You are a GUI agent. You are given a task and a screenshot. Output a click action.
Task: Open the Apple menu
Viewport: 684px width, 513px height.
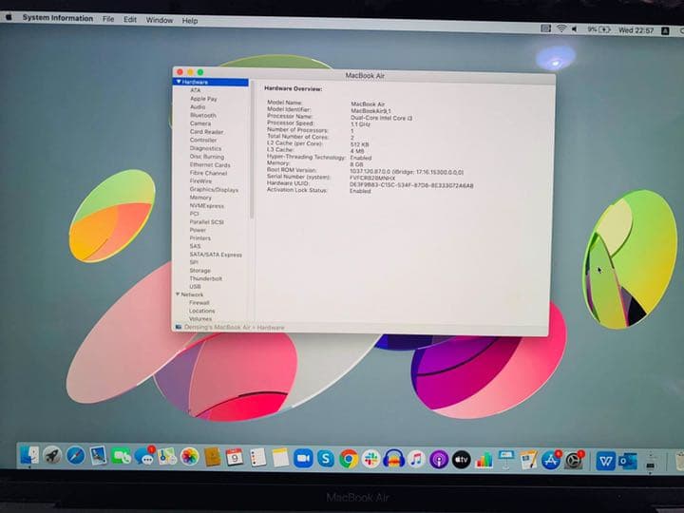click(x=9, y=17)
